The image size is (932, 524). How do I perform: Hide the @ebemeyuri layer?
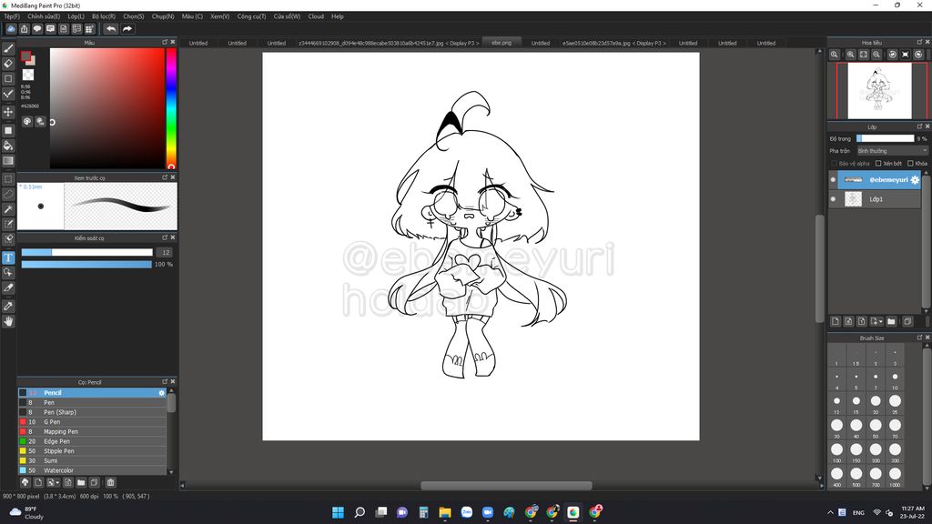(x=833, y=179)
